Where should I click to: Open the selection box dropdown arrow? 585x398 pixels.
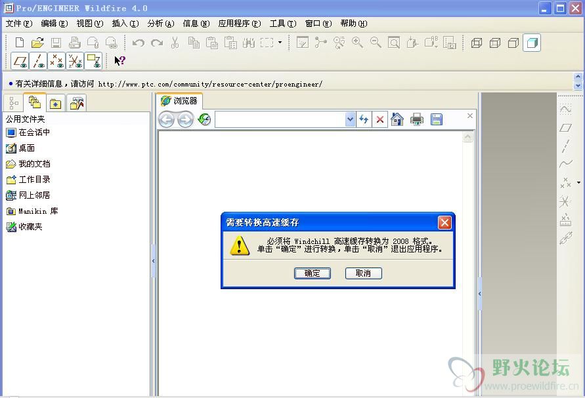pos(280,43)
